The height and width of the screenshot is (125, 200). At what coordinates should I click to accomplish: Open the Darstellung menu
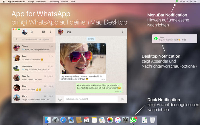coord(54,1)
